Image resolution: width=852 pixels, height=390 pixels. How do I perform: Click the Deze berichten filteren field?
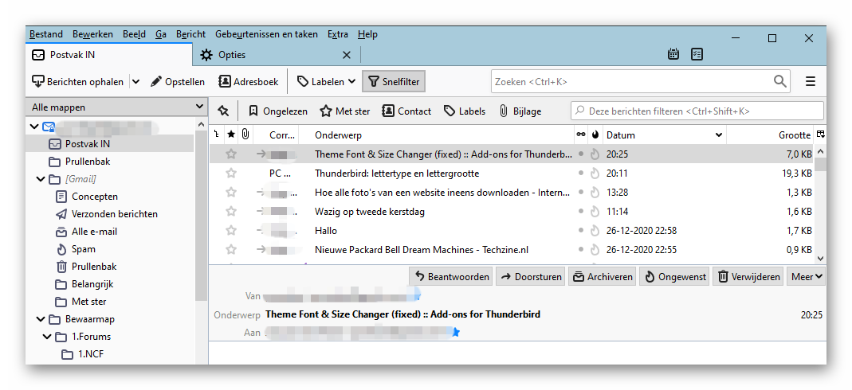pyautogui.click(x=697, y=111)
